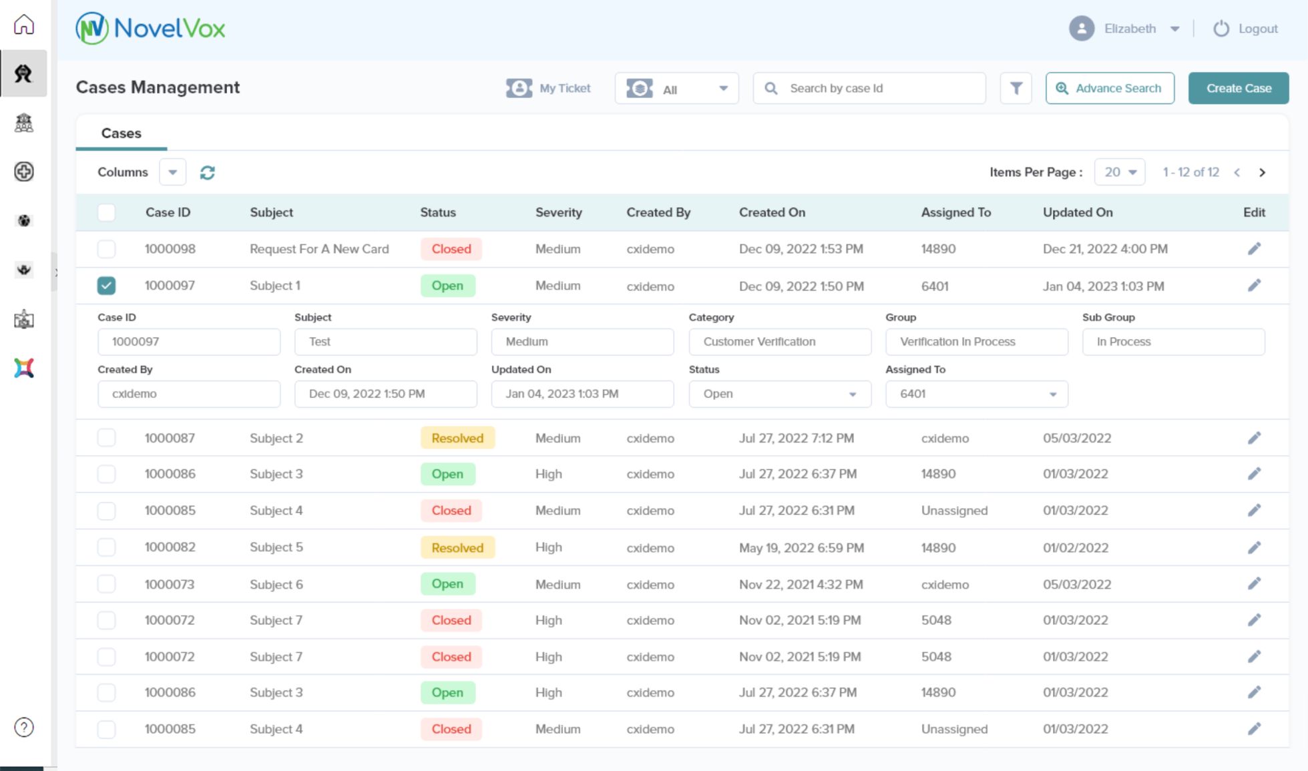1308x771 pixels.
Task: Open the All ticket filter dropdown
Action: [x=676, y=89]
